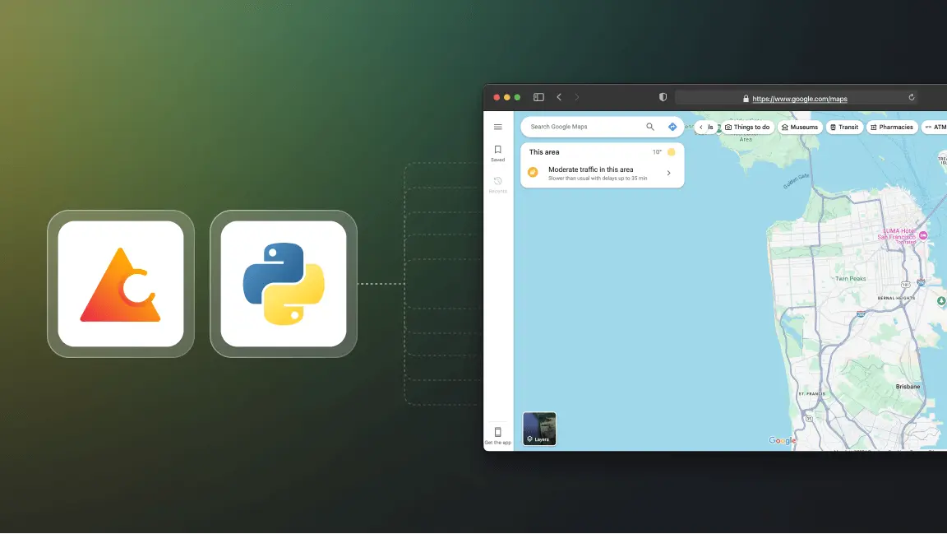947x534 pixels.
Task: View Recents in the left sidebar
Action: (x=498, y=184)
